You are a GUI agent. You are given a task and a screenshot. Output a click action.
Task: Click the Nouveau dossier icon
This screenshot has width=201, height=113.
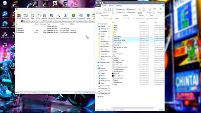point(140,11)
